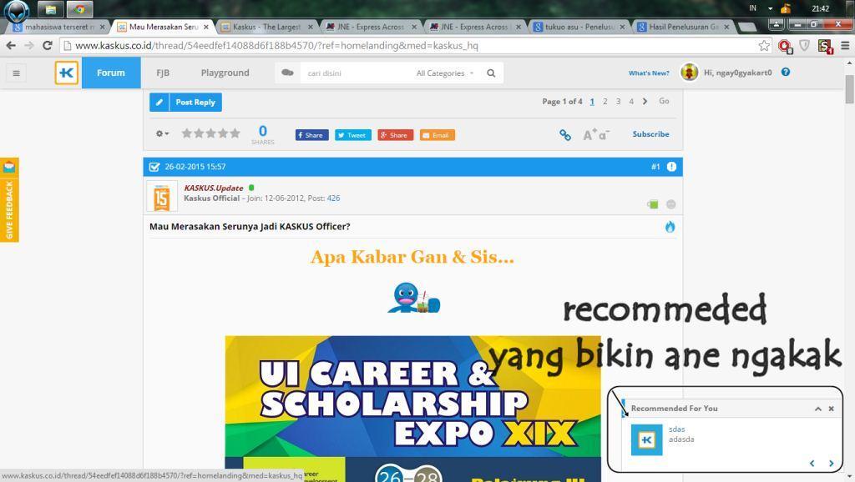Click the Go page button
855x482 pixels.
664,101
